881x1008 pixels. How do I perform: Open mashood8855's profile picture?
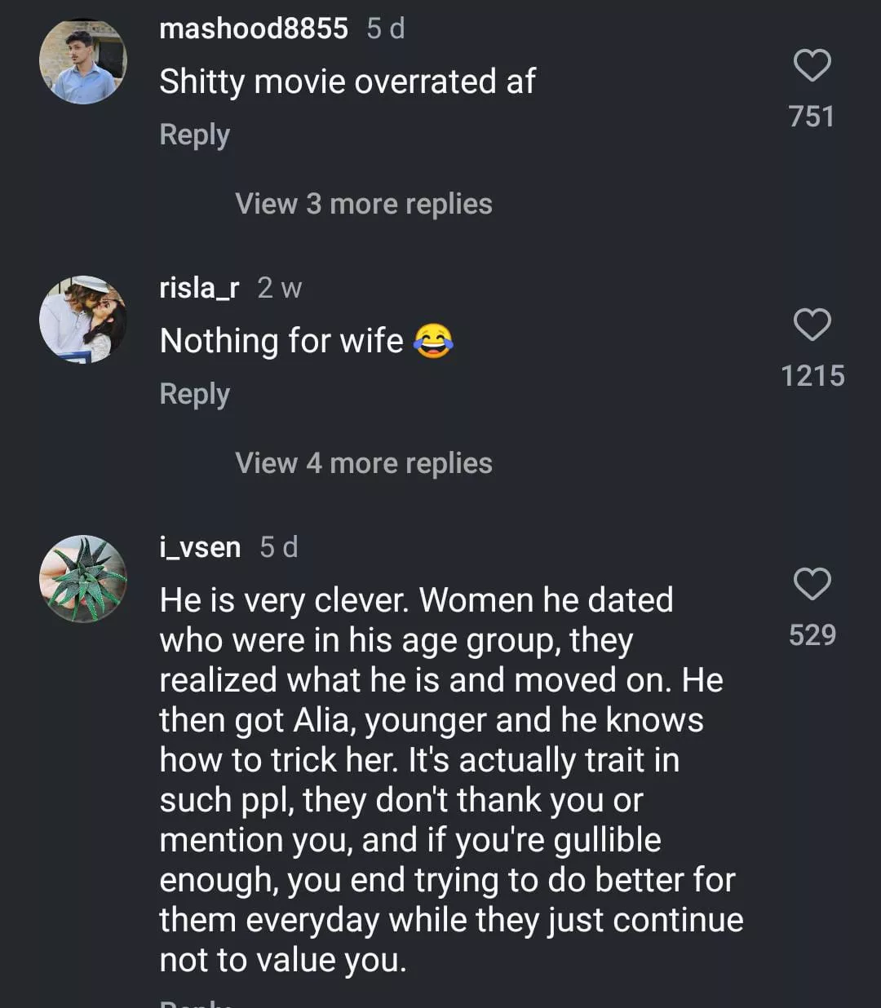click(x=83, y=61)
